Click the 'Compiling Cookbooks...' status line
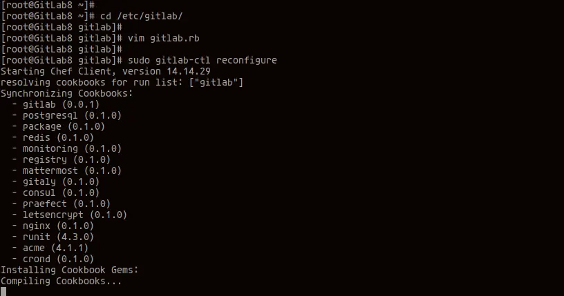Image resolution: width=564 pixels, height=296 pixels. point(61,282)
